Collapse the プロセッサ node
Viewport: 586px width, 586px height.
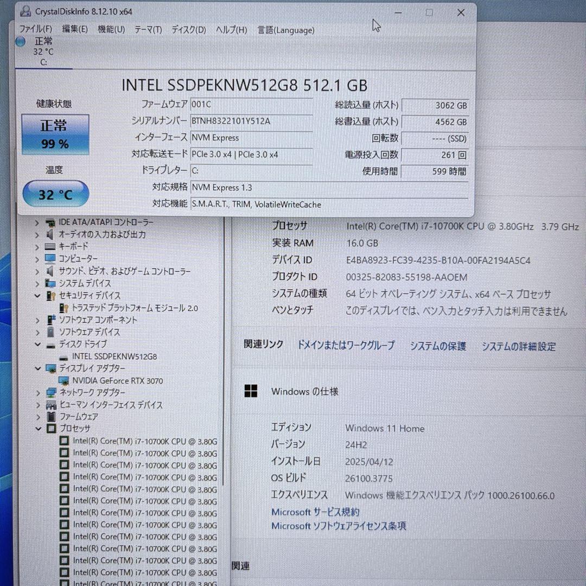click(x=38, y=429)
